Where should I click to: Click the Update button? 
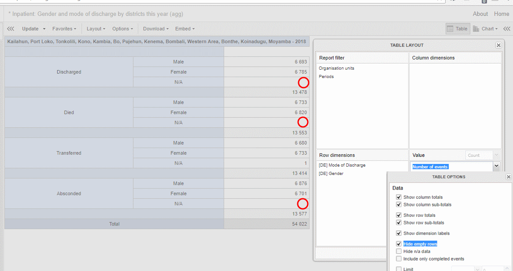(x=30, y=29)
